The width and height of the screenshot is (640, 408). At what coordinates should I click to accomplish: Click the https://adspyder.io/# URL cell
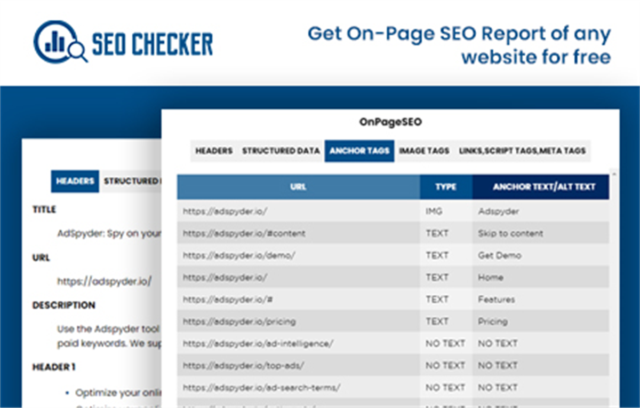(x=299, y=300)
